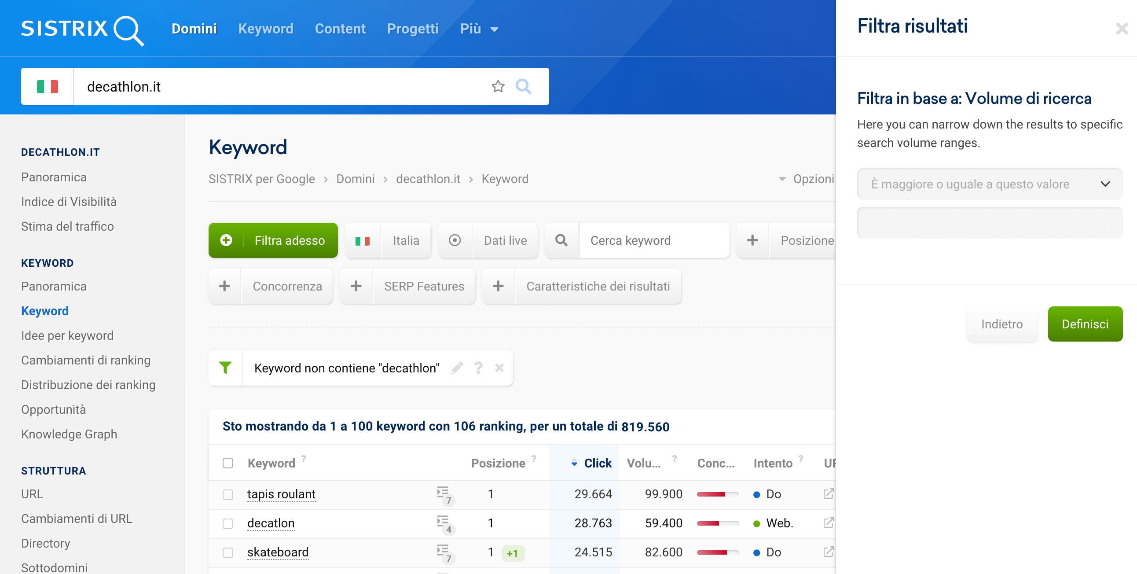Click competition bar for decatlon
The image size is (1137, 574).
click(718, 523)
